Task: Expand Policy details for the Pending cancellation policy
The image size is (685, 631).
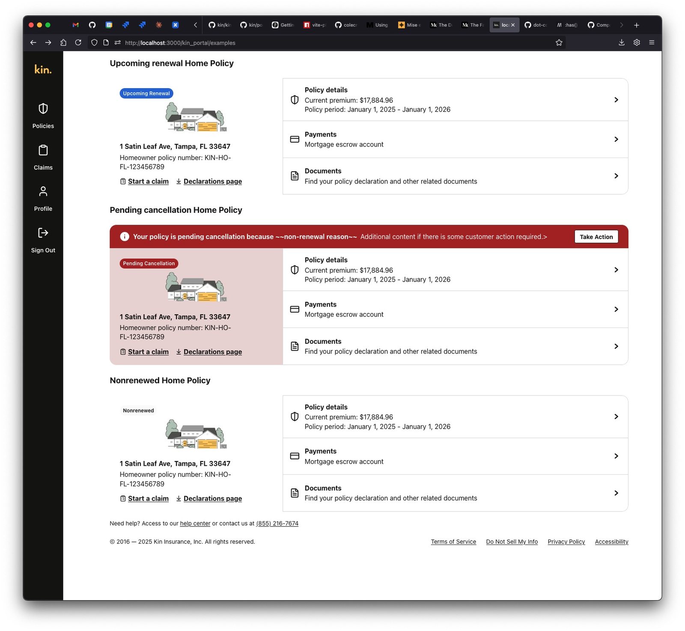Action: pyautogui.click(x=455, y=270)
